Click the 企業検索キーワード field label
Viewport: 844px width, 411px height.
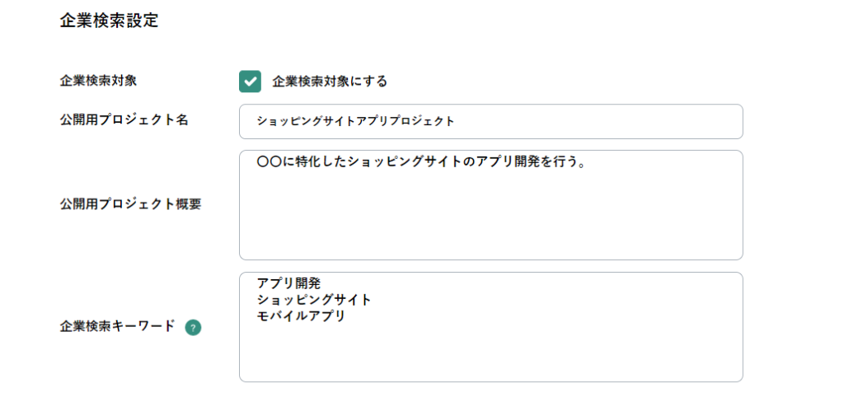(117, 326)
